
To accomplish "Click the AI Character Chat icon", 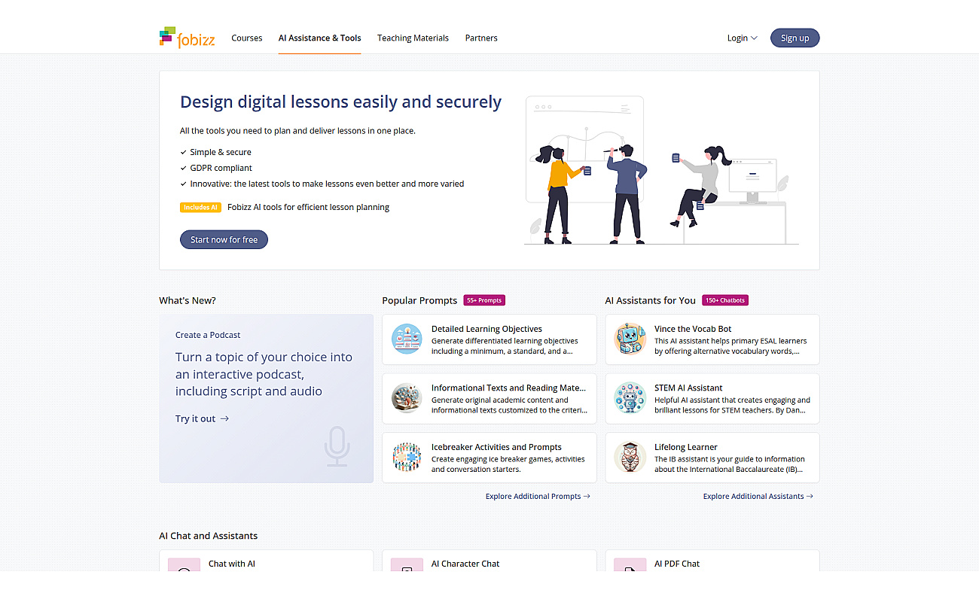I will [407, 566].
